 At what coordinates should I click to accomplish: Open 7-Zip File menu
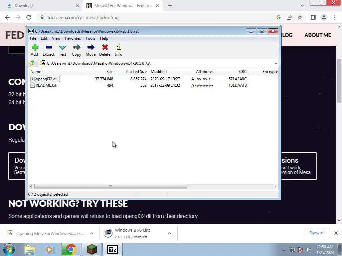(33, 38)
